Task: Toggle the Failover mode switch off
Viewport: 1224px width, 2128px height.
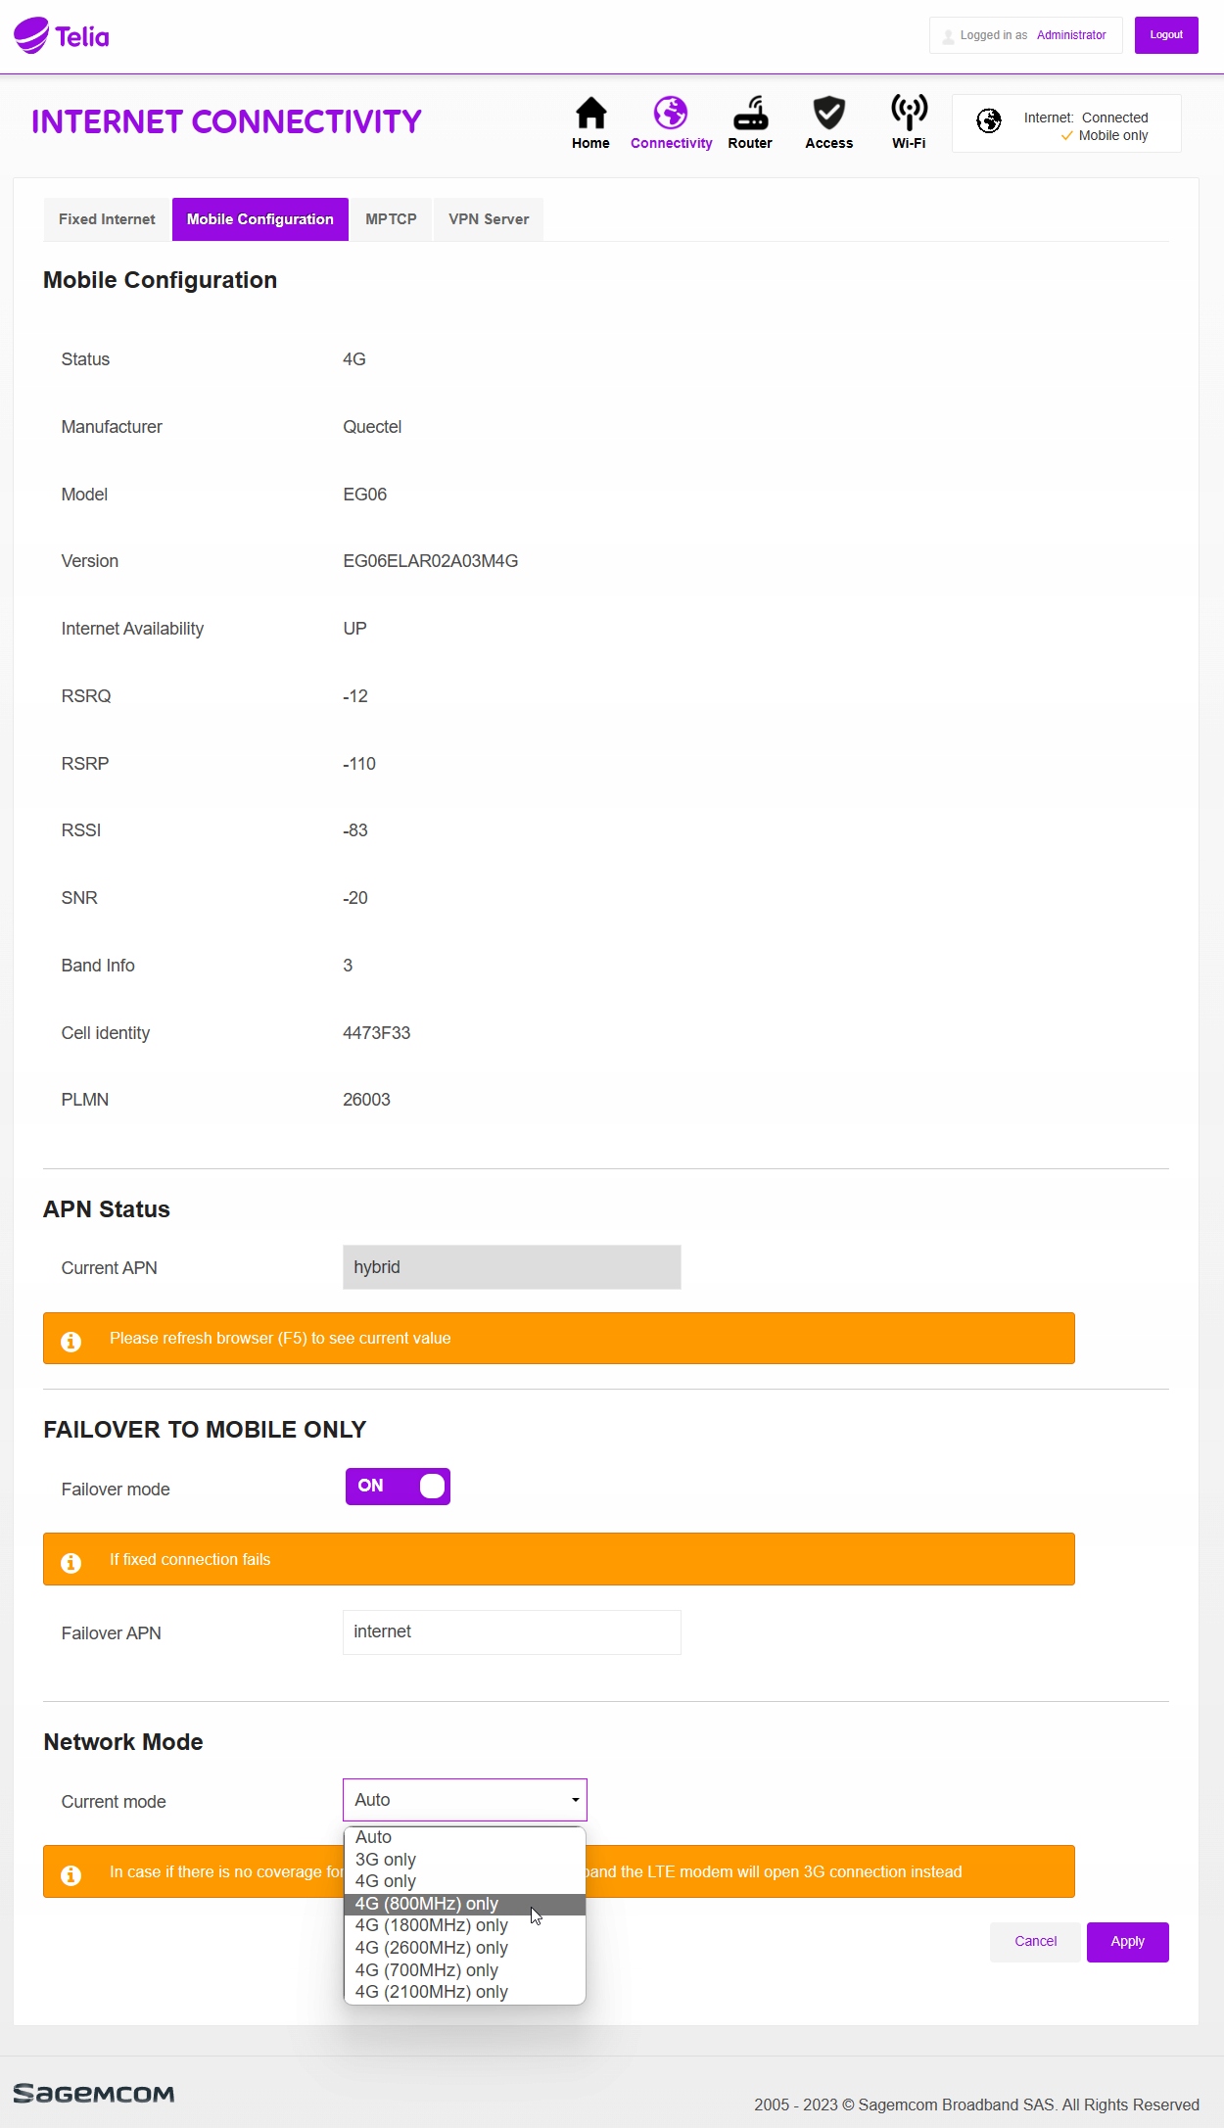Action: click(398, 1487)
